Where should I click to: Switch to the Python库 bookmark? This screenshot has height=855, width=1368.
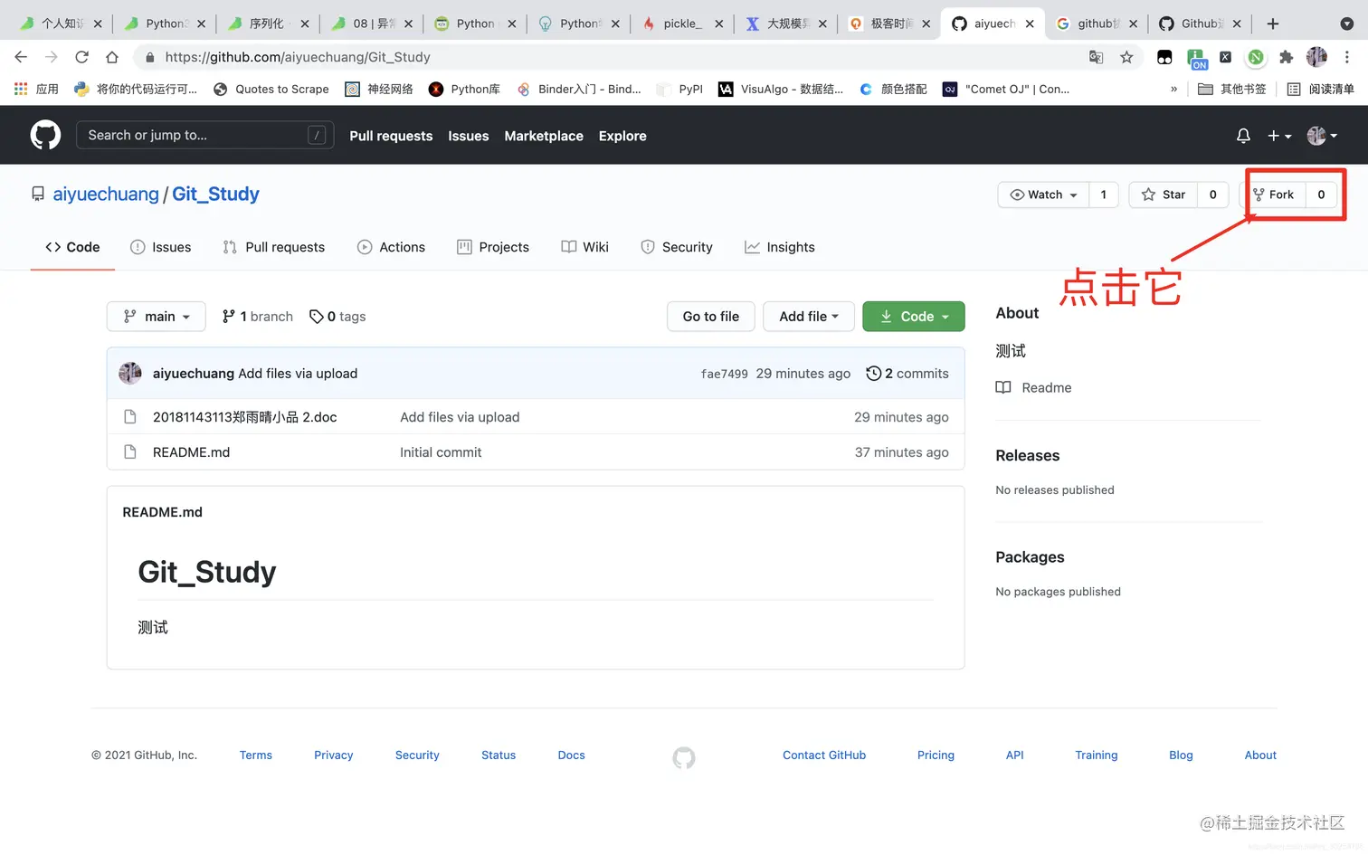pos(464,89)
